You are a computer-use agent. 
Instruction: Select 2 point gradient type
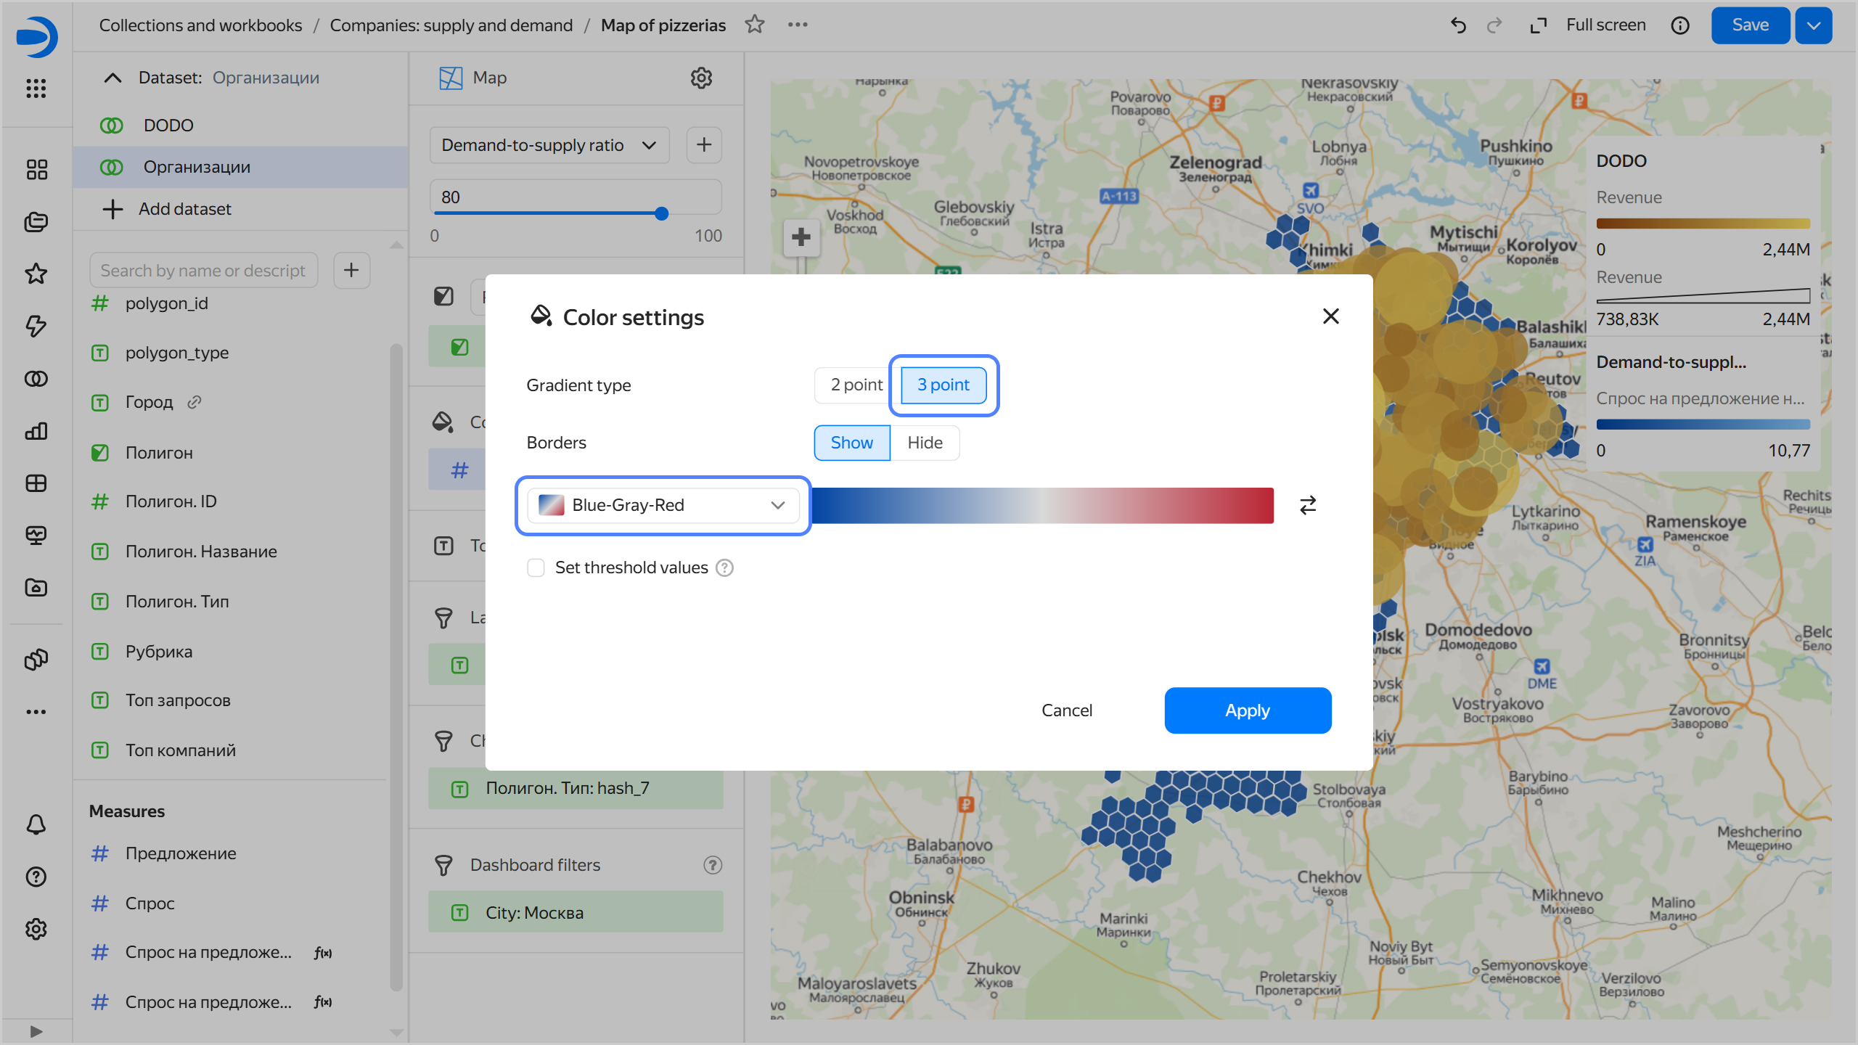[856, 385]
